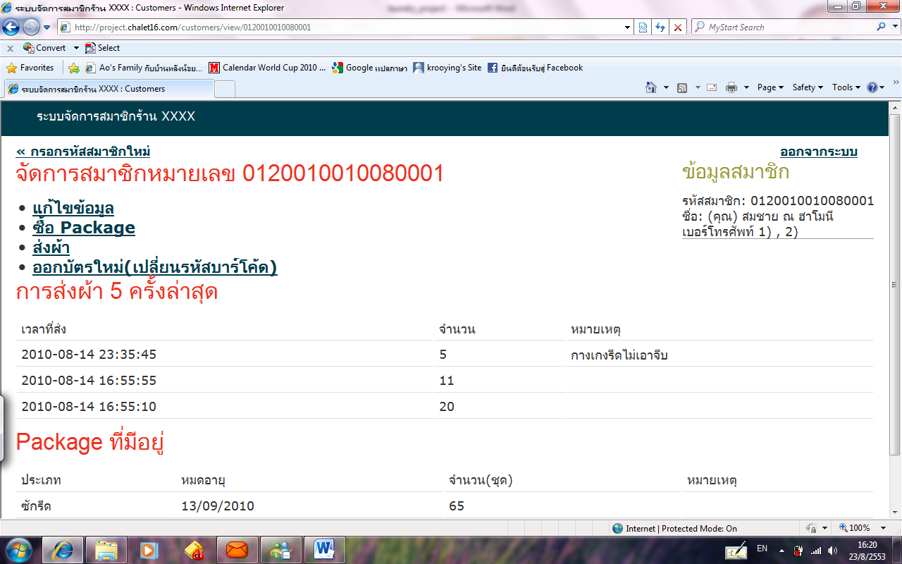Click the Refresh page icon
This screenshot has width=902, height=564.
(660, 27)
